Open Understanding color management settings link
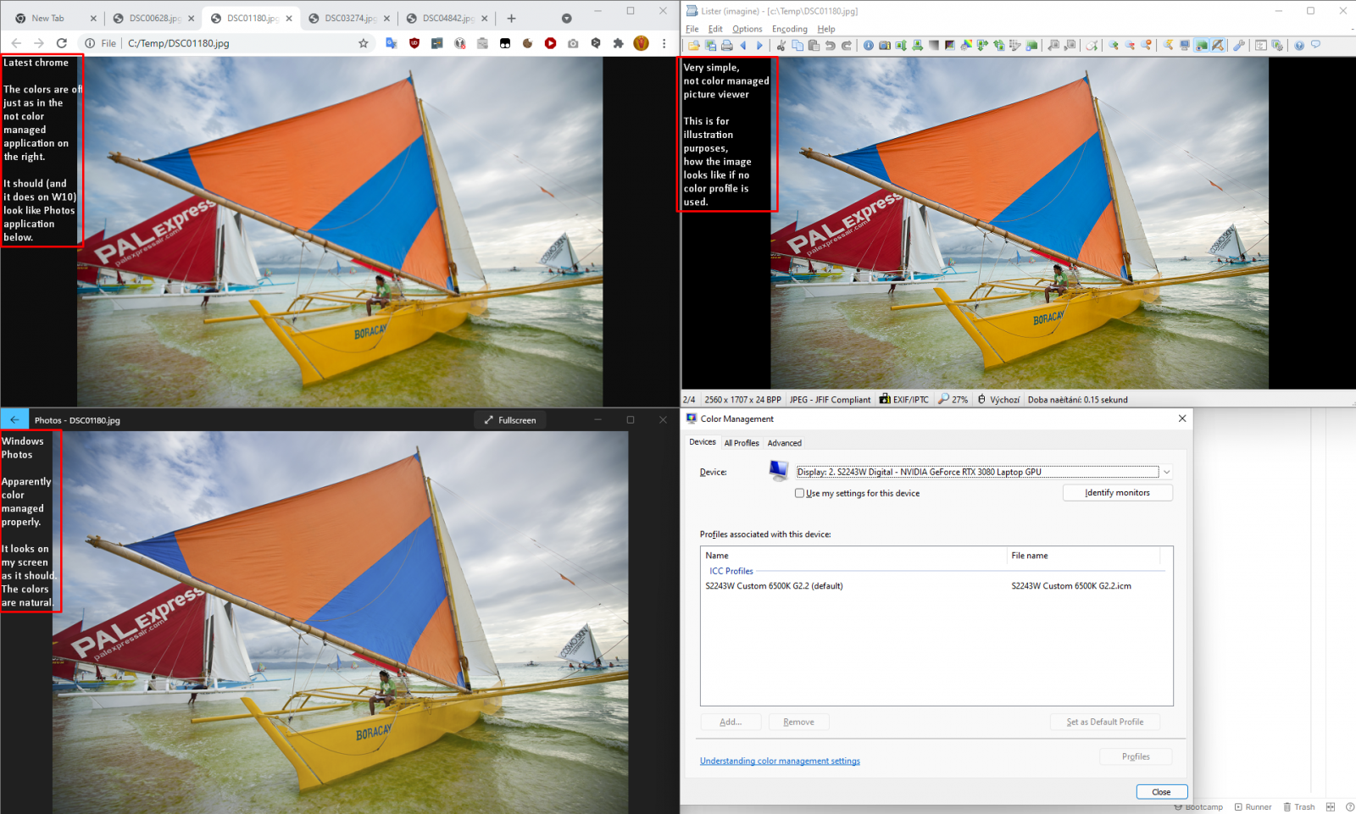This screenshot has height=814, width=1356. click(780, 761)
